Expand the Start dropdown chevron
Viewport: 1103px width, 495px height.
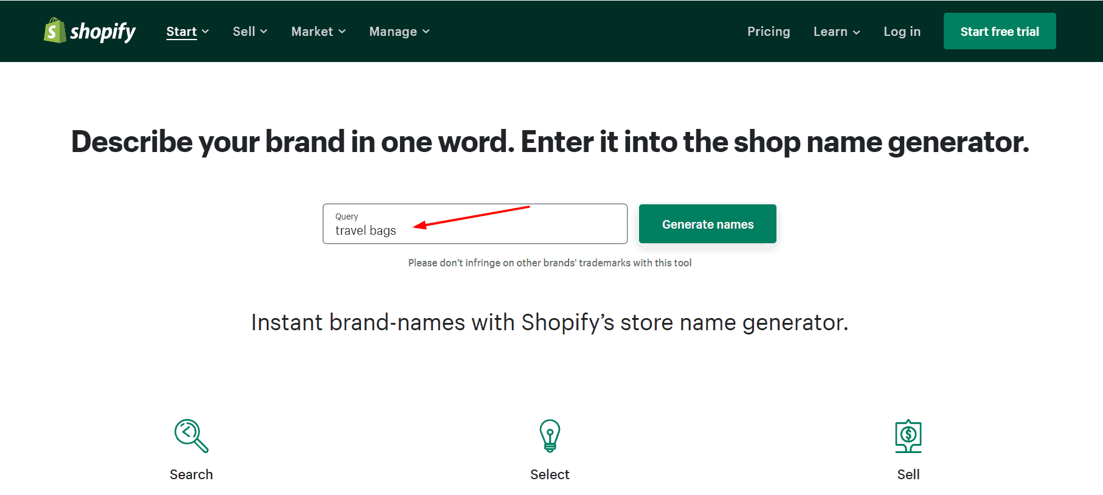point(206,32)
